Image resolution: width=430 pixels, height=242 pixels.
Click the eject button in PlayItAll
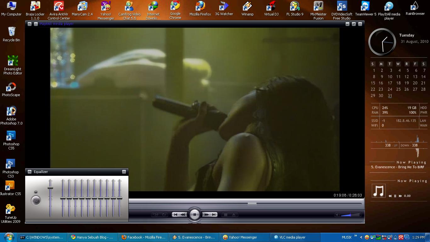point(234,215)
